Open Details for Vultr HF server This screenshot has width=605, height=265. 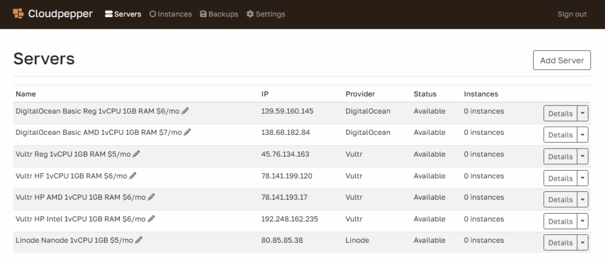560,178
